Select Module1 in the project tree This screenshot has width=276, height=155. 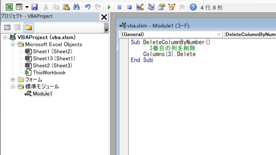pyautogui.click(x=42, y=94)
